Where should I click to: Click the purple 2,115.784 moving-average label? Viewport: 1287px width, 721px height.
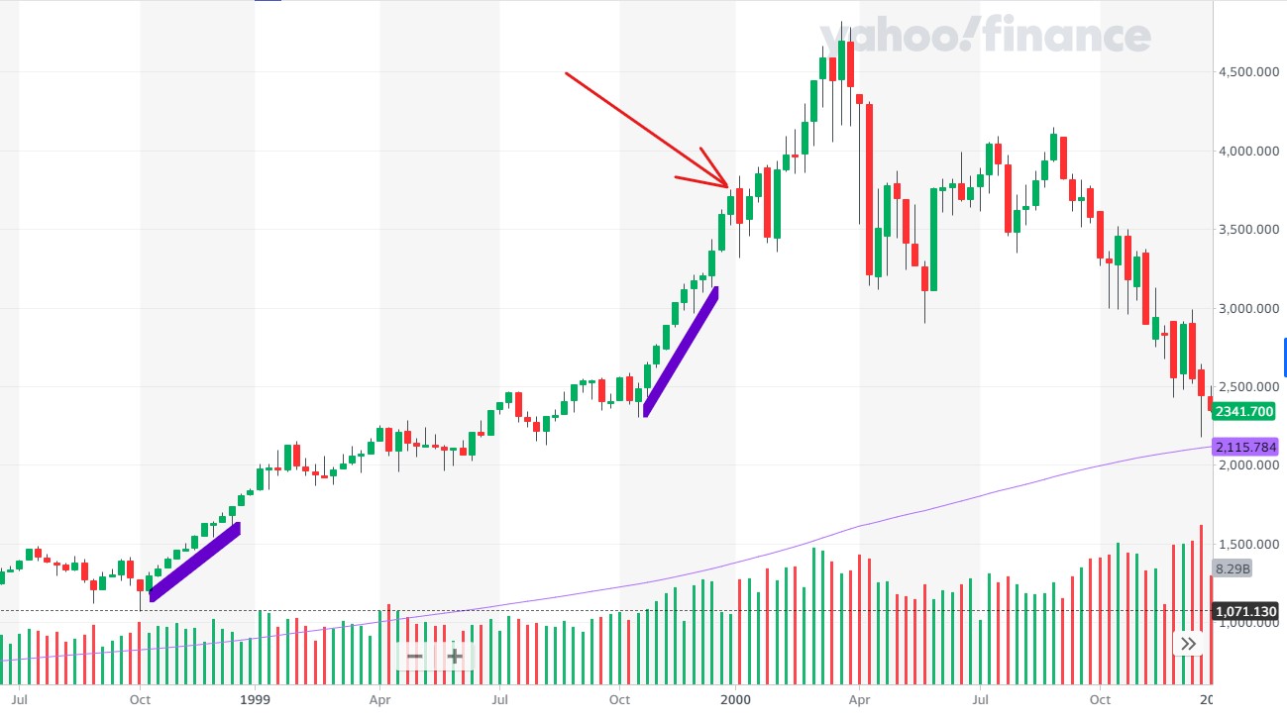click(x=1242, y=447)
